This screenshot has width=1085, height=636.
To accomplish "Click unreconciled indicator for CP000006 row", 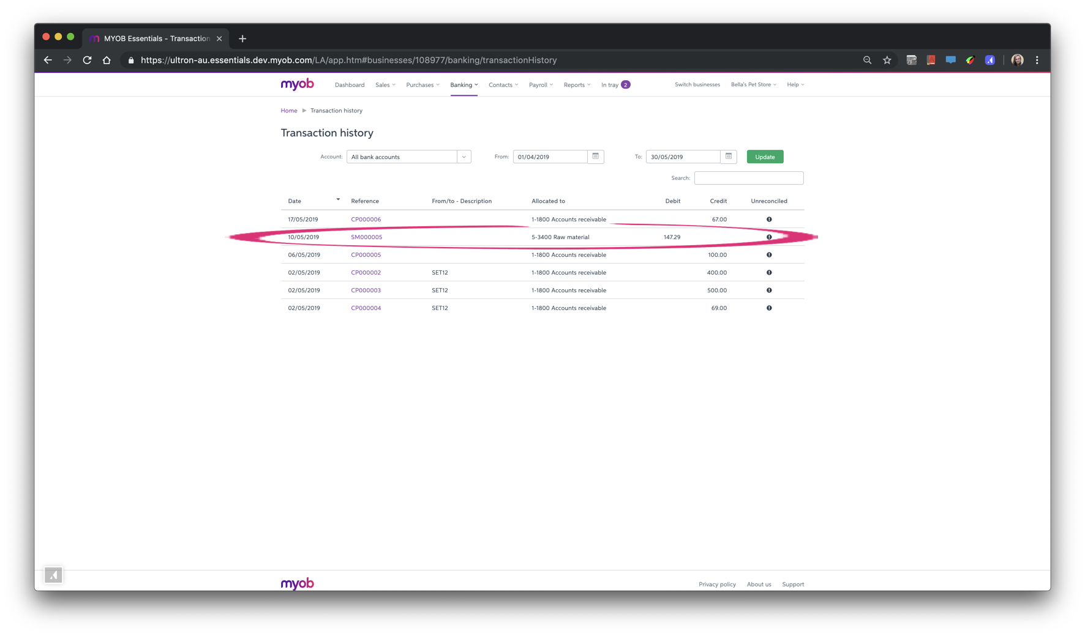I will pos(769,220).
